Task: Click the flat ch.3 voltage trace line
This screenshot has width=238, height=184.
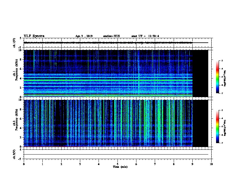Action: 116,155
